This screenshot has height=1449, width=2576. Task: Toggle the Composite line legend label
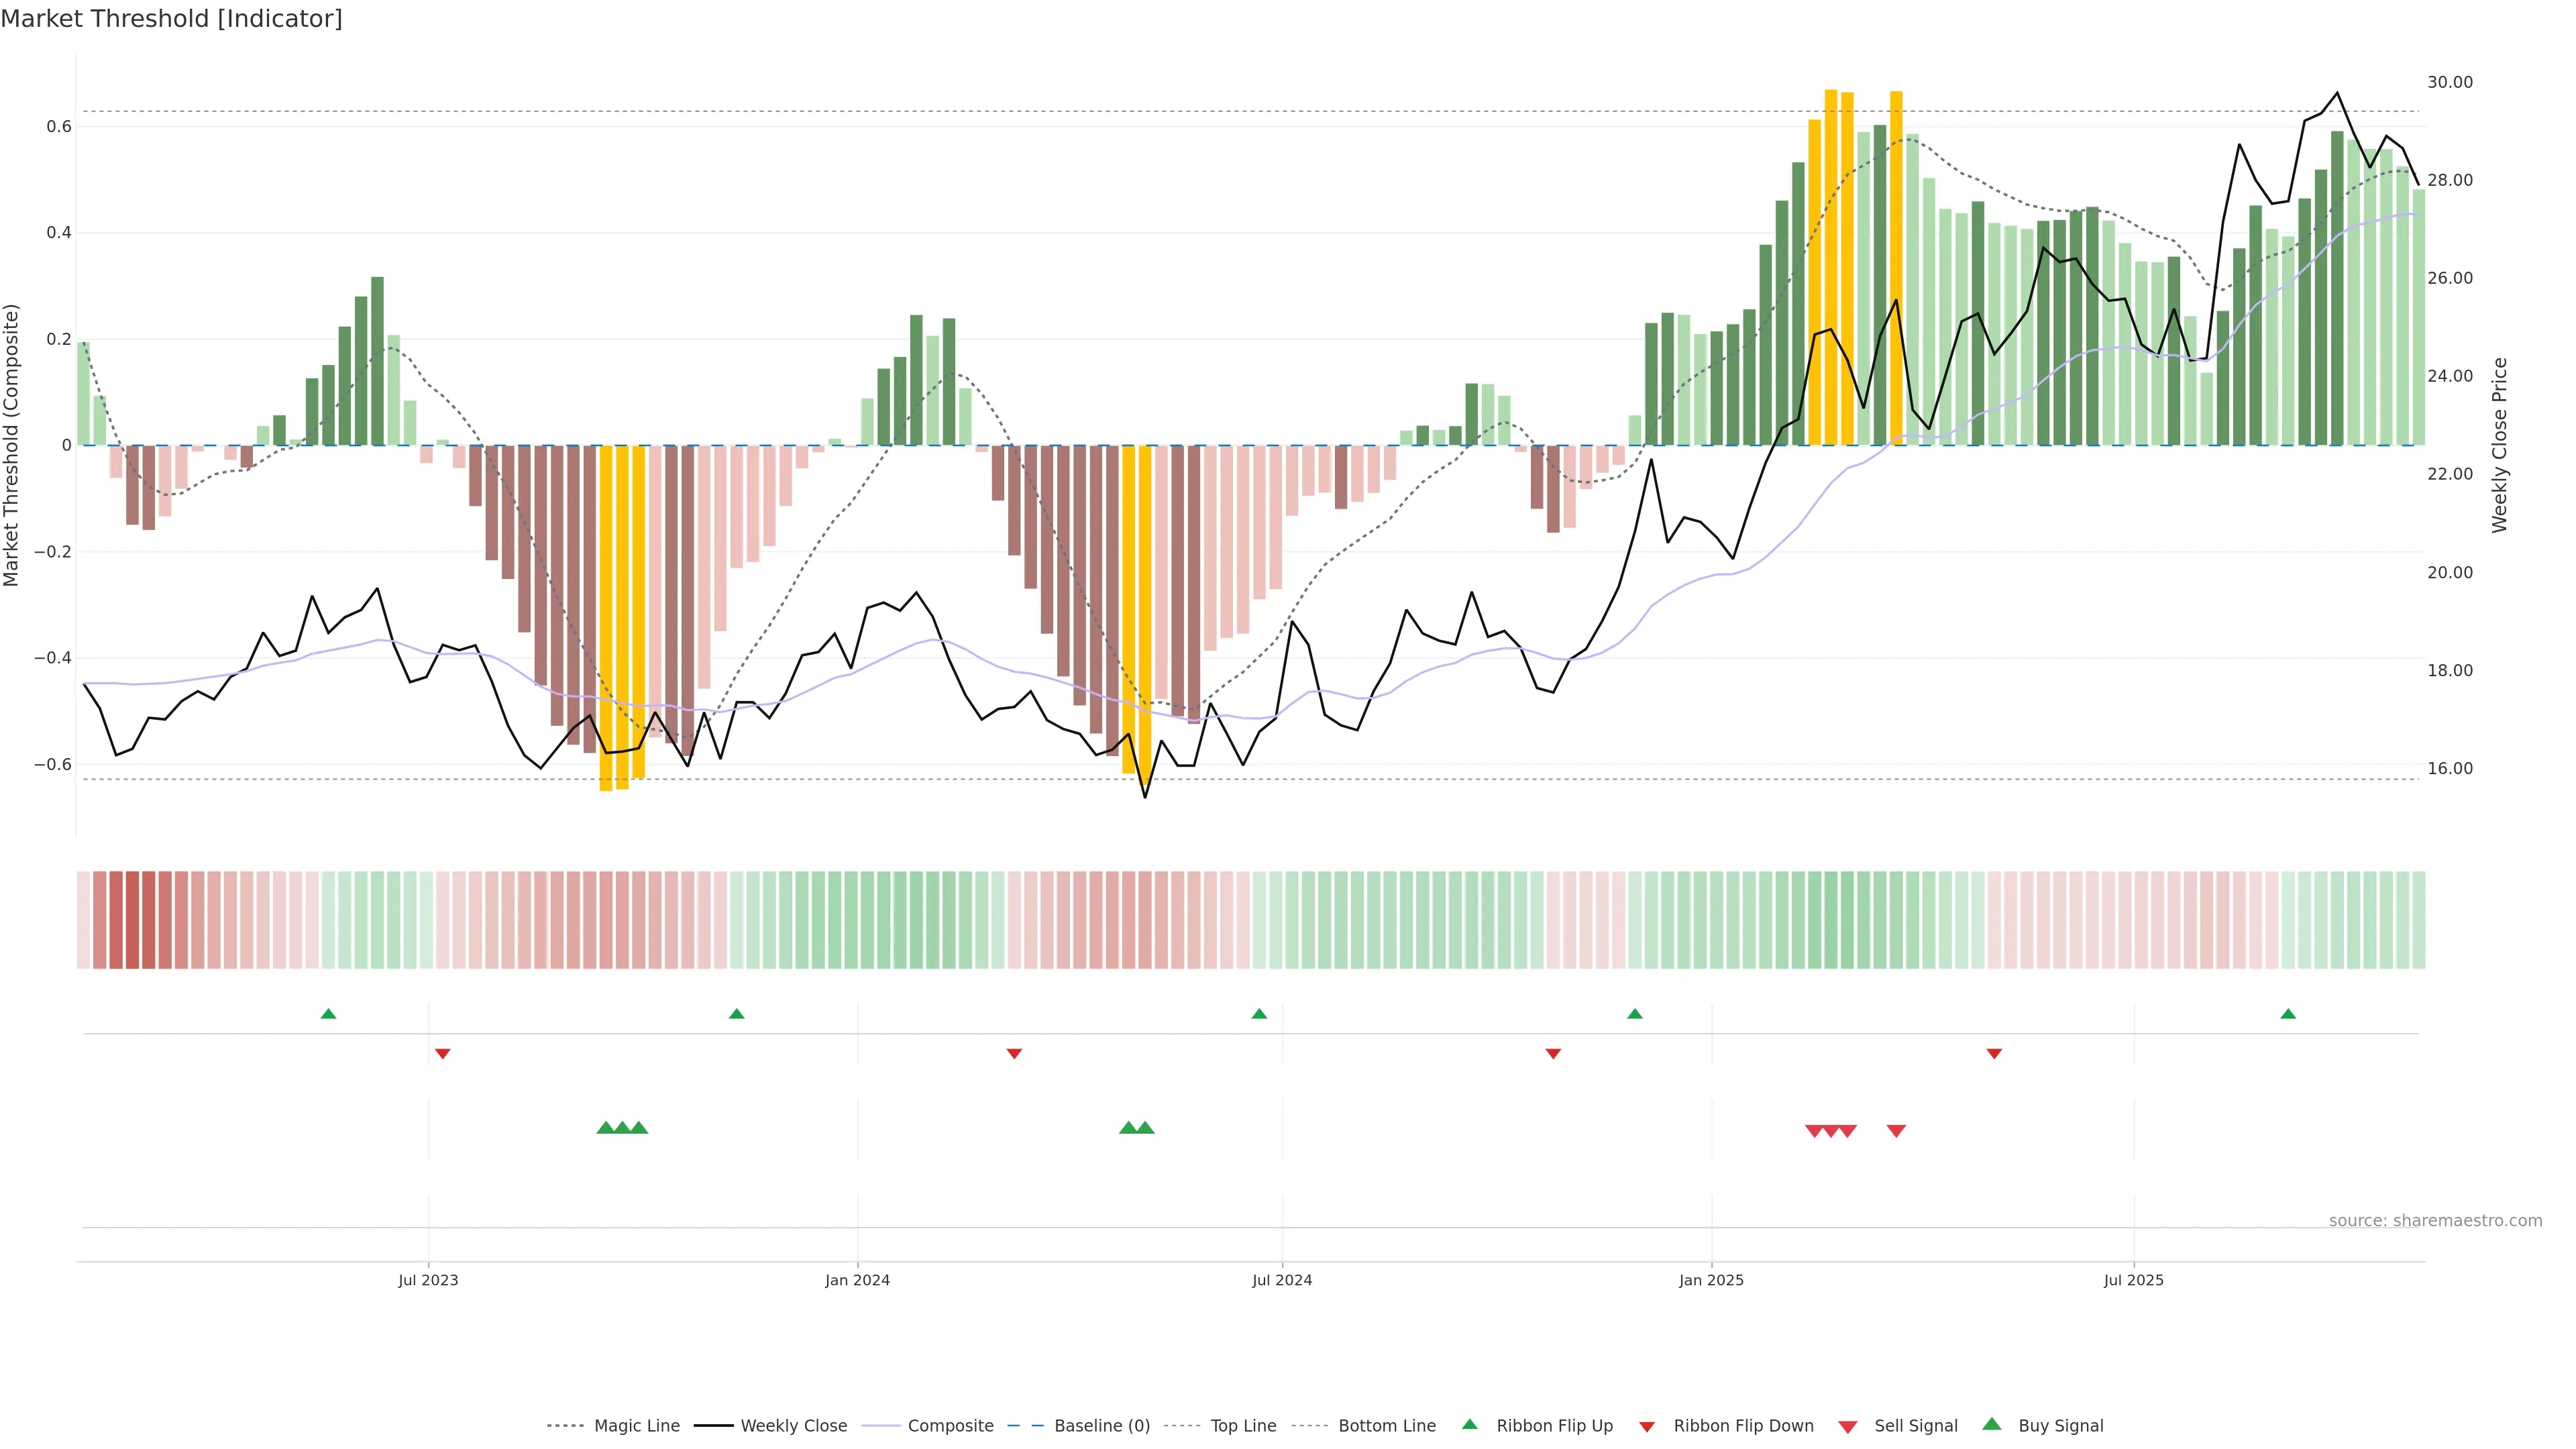pos(950,1426)
